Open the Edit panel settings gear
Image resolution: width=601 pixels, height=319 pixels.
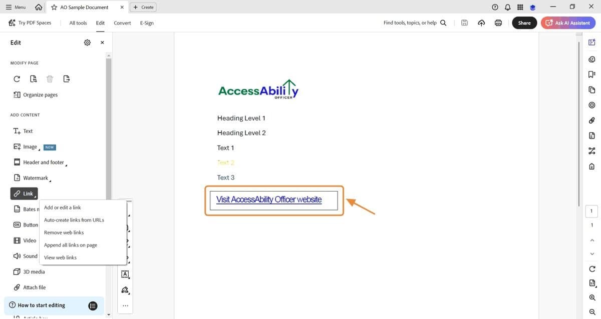pos(87,42)
